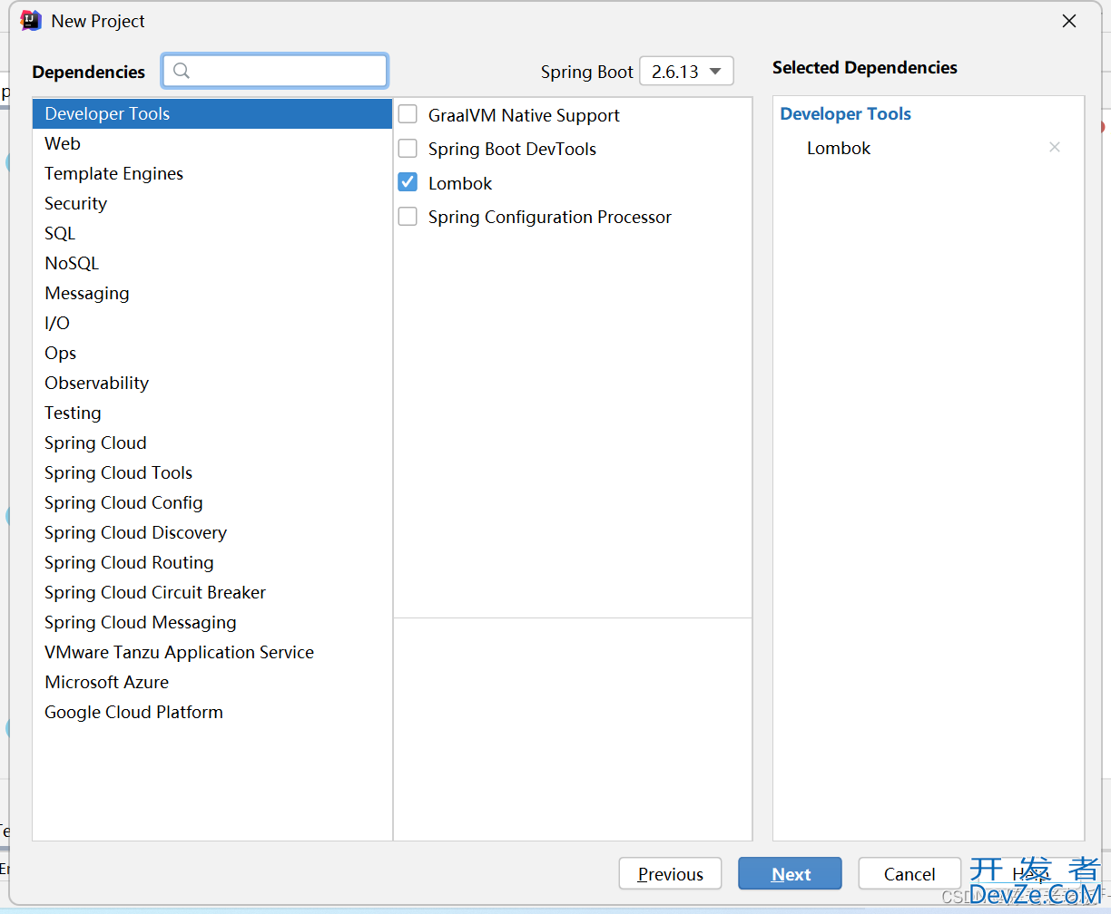Click the GraalVM Native Support label
Screen dimensions: 1111x914
point(524,115)
